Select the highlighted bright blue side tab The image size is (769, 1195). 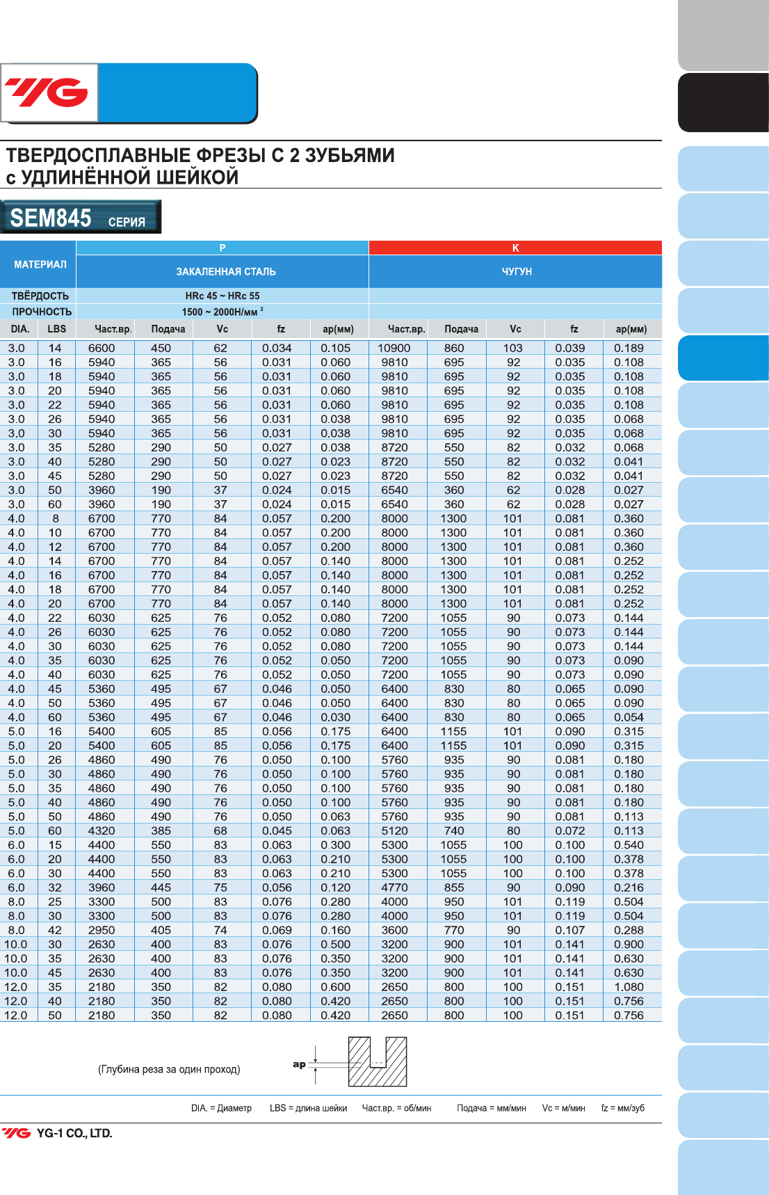[723, 358]
